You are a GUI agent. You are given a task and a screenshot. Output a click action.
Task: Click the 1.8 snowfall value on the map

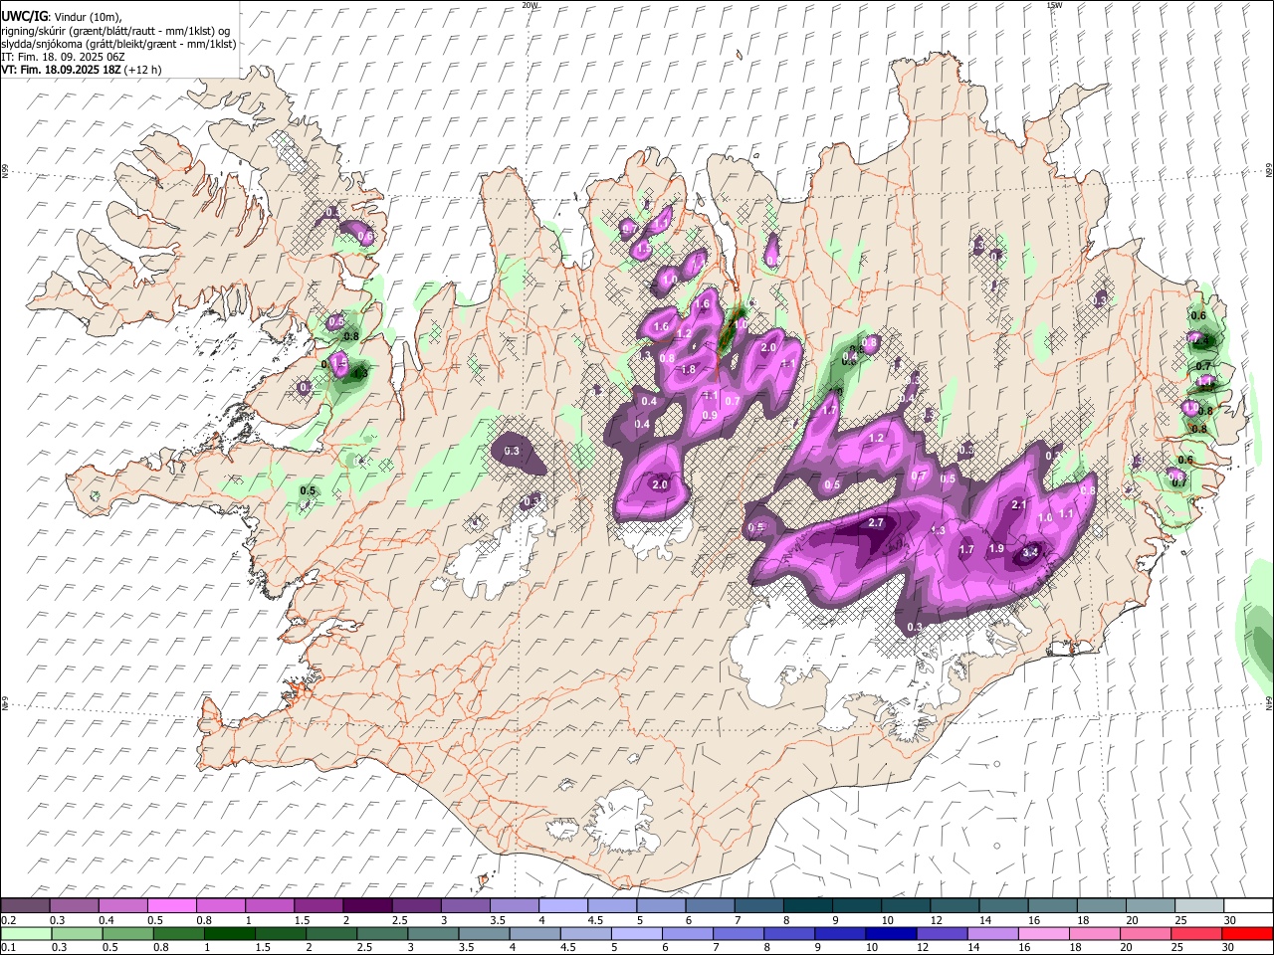pyautogui.click(x=687, y=370)
